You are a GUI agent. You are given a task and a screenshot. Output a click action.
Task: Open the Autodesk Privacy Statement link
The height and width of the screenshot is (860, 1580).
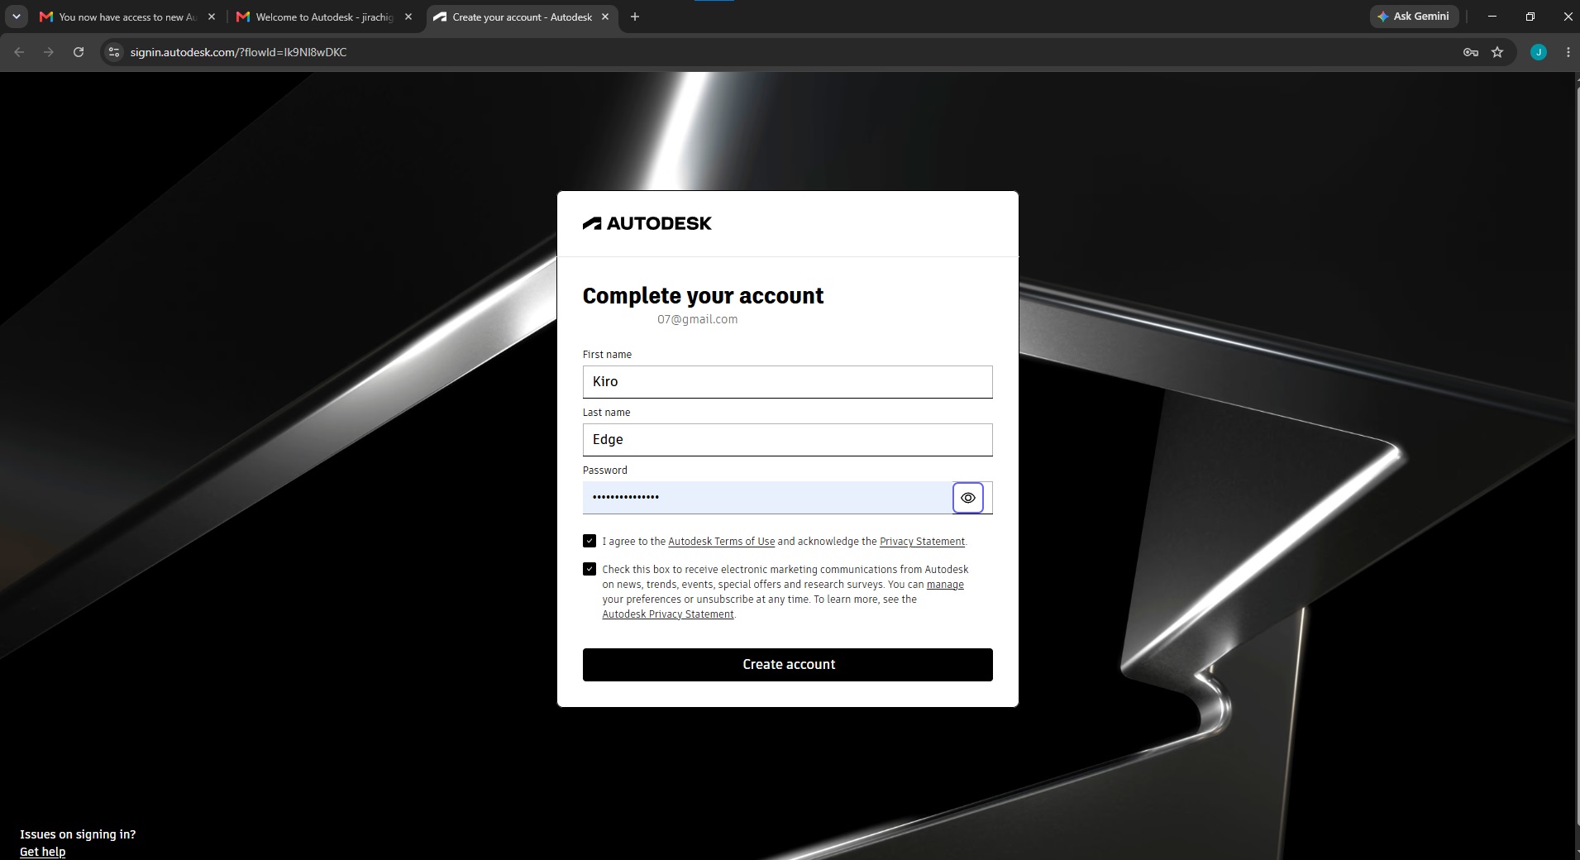point(668,614)
